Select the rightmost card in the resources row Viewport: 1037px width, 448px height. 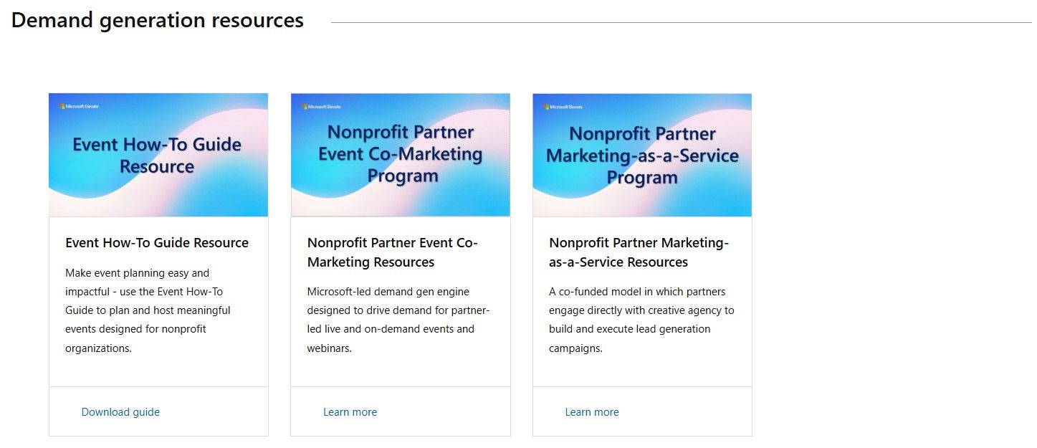[x=642, y=265]
